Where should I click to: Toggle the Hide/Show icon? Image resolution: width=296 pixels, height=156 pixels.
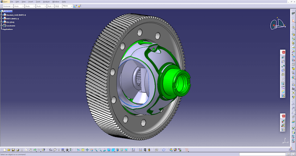click(x=122, y=150)
